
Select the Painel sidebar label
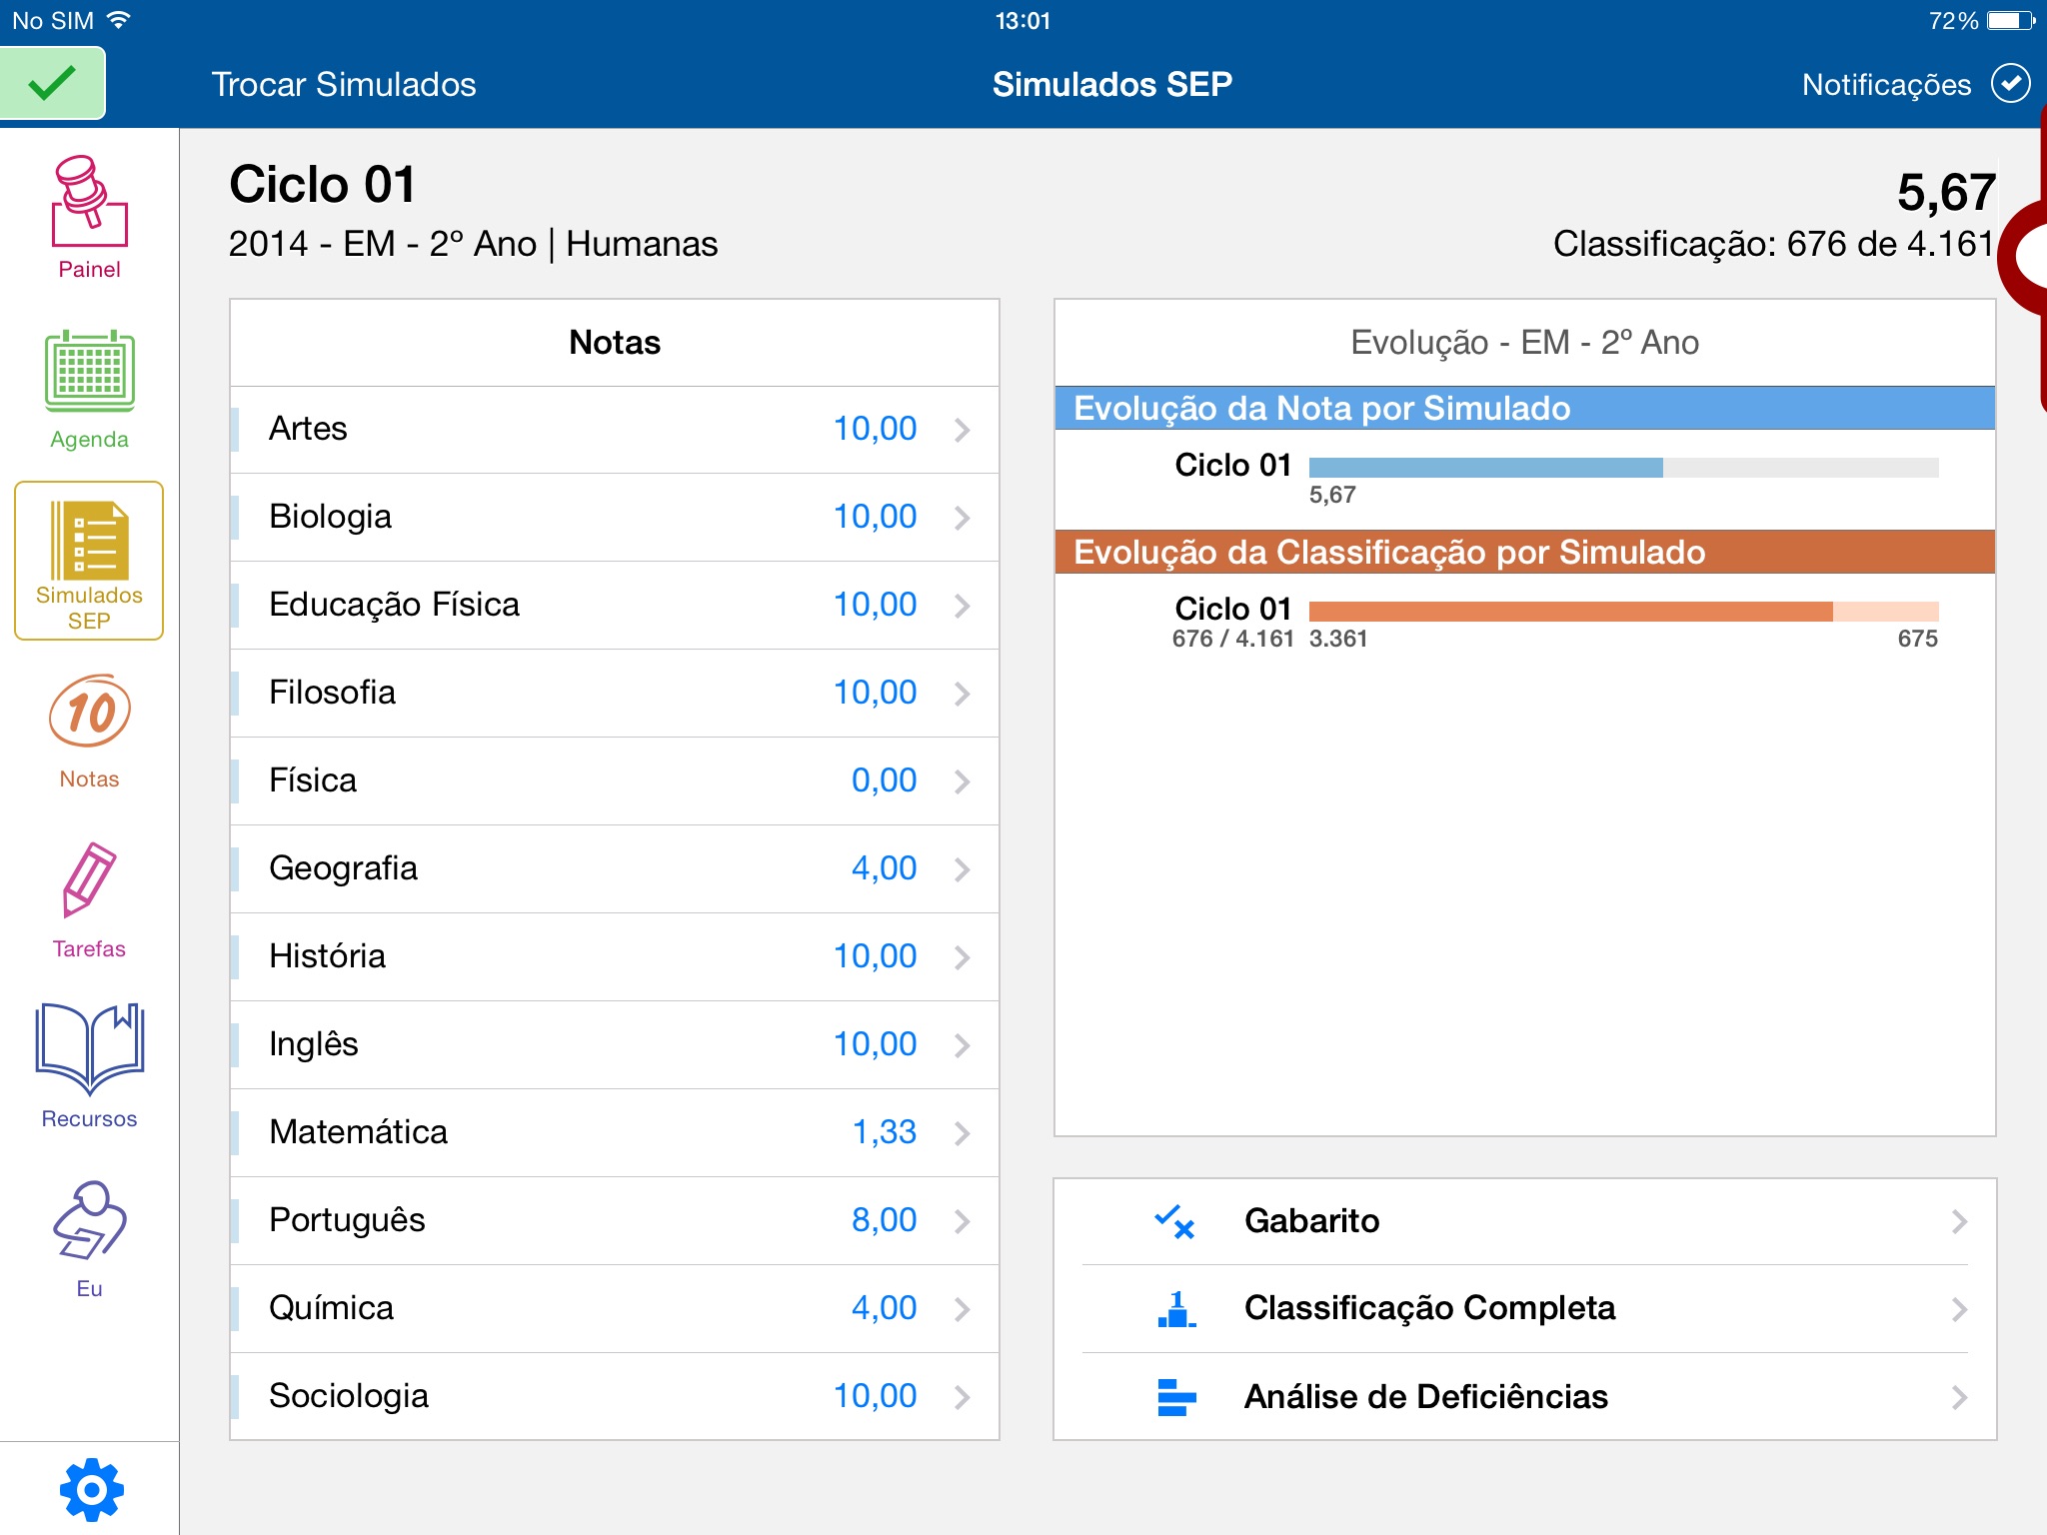click(x=90, y=269)
